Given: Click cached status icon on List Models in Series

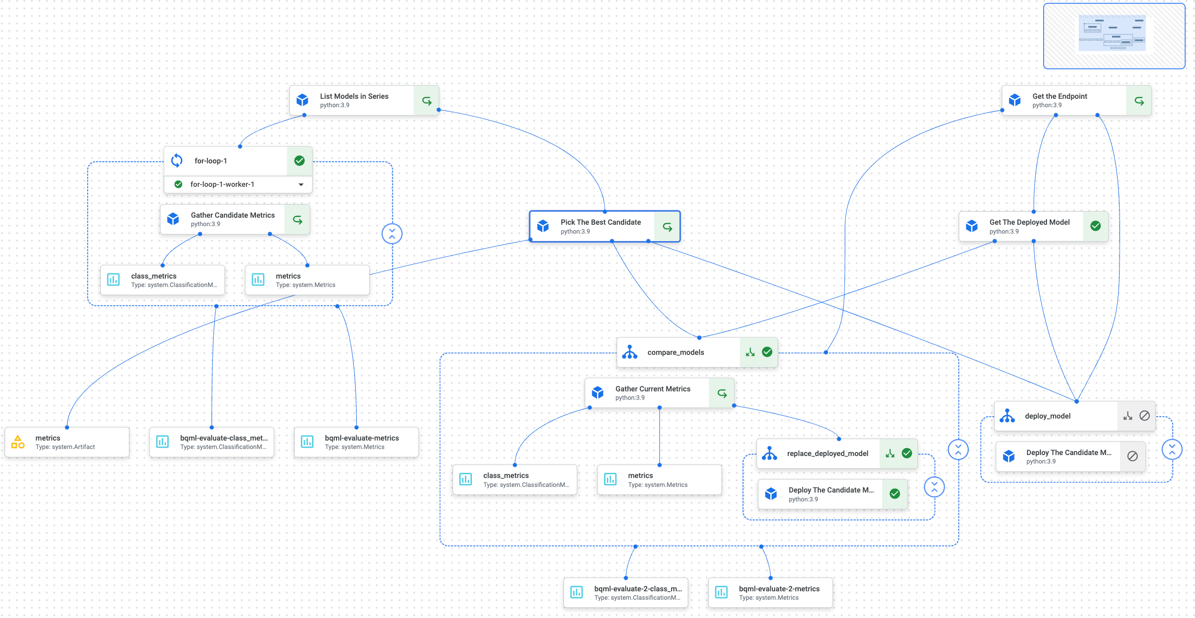Looking at the screenshot, I should point(426,101).
